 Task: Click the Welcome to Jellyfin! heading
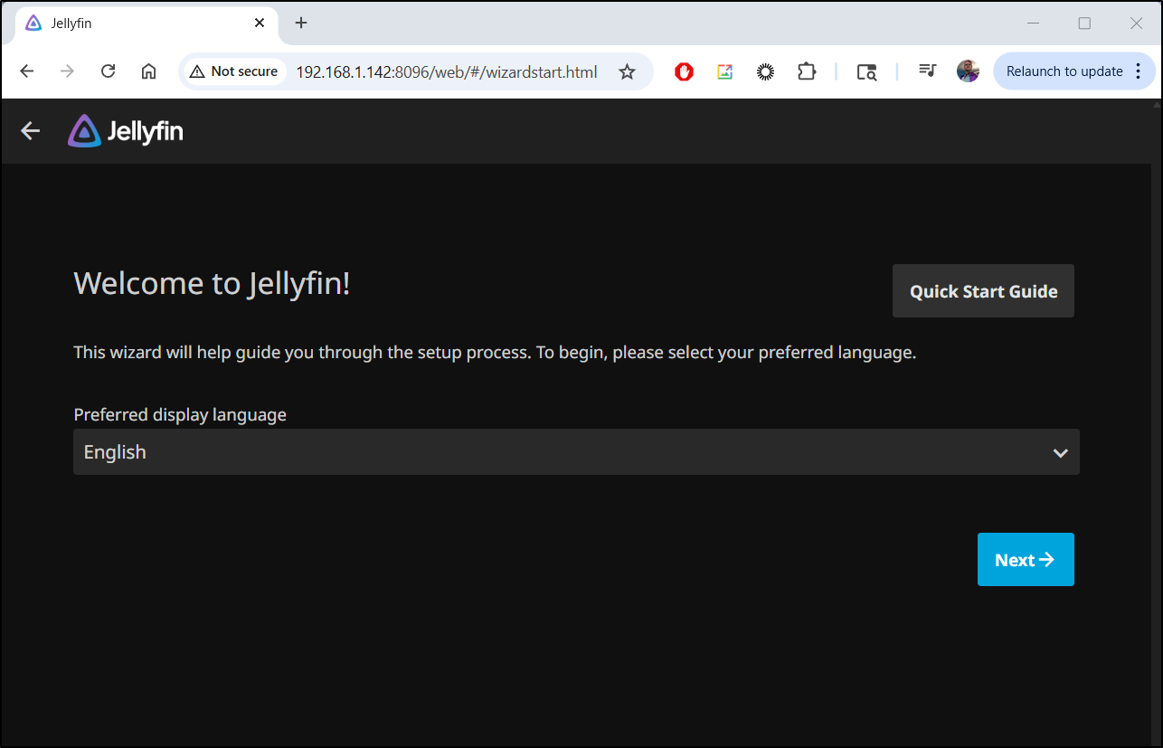click(212, 283)
